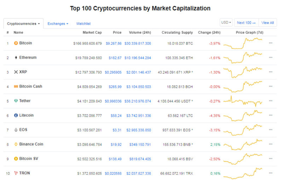Click the TRON logo icon

[16, 173]
